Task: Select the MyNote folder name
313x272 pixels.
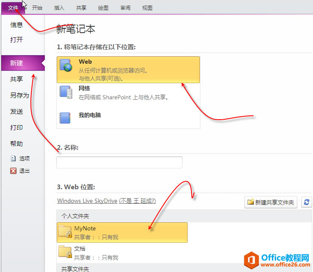Action: pyautogui.click(x=85, y=228)
